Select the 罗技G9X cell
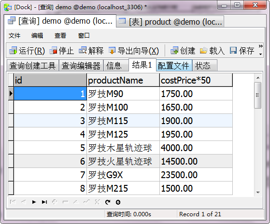The height and width of the screenshot is (224, 270). pyautogui.click(x=123, y=175)
